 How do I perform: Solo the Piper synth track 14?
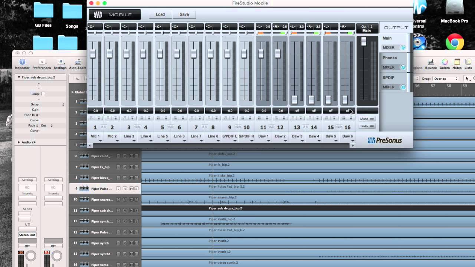tap(136, 243)
